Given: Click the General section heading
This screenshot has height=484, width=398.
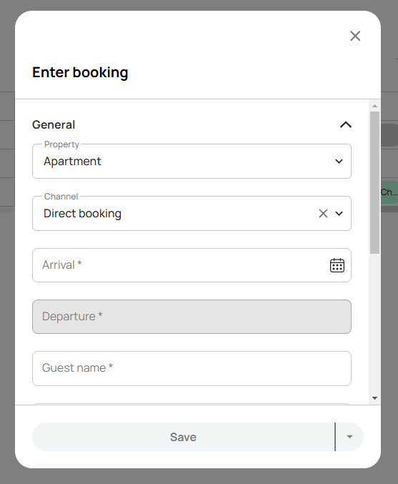Looking at the screenshot, I should coord(54,124).
